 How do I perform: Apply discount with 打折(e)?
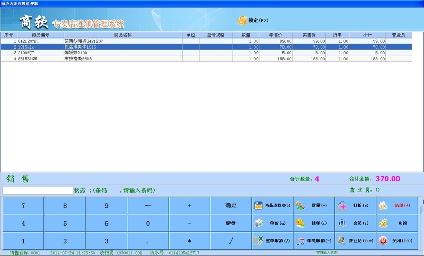pyautogui.click(x=356, y=206)
